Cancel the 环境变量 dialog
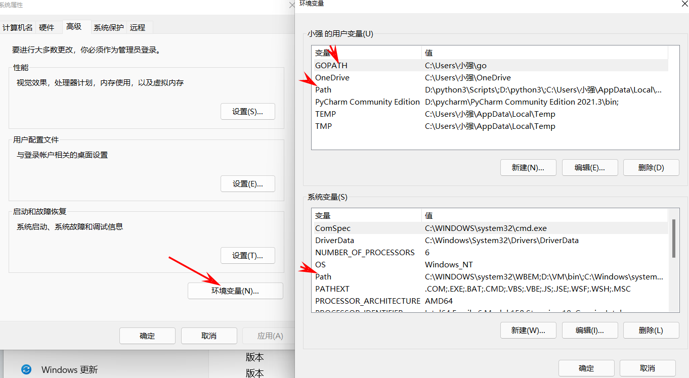 648,368
